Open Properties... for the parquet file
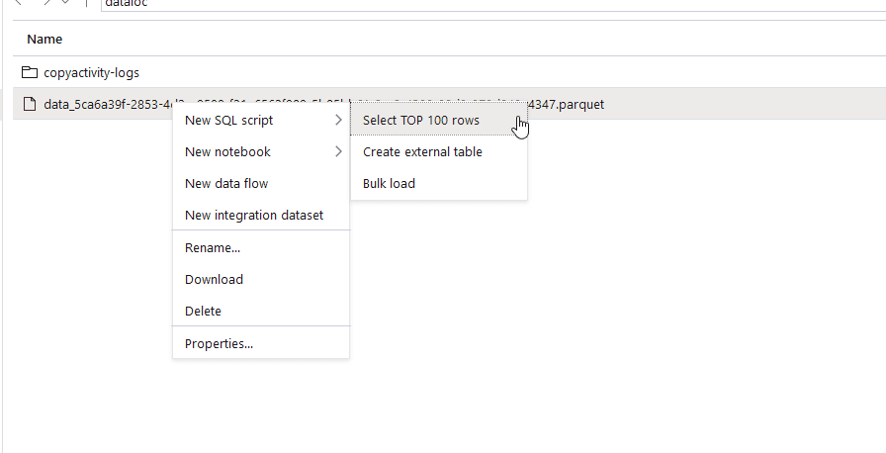The width and height of the screenshot is (886, 453). [x=219, y=344]
